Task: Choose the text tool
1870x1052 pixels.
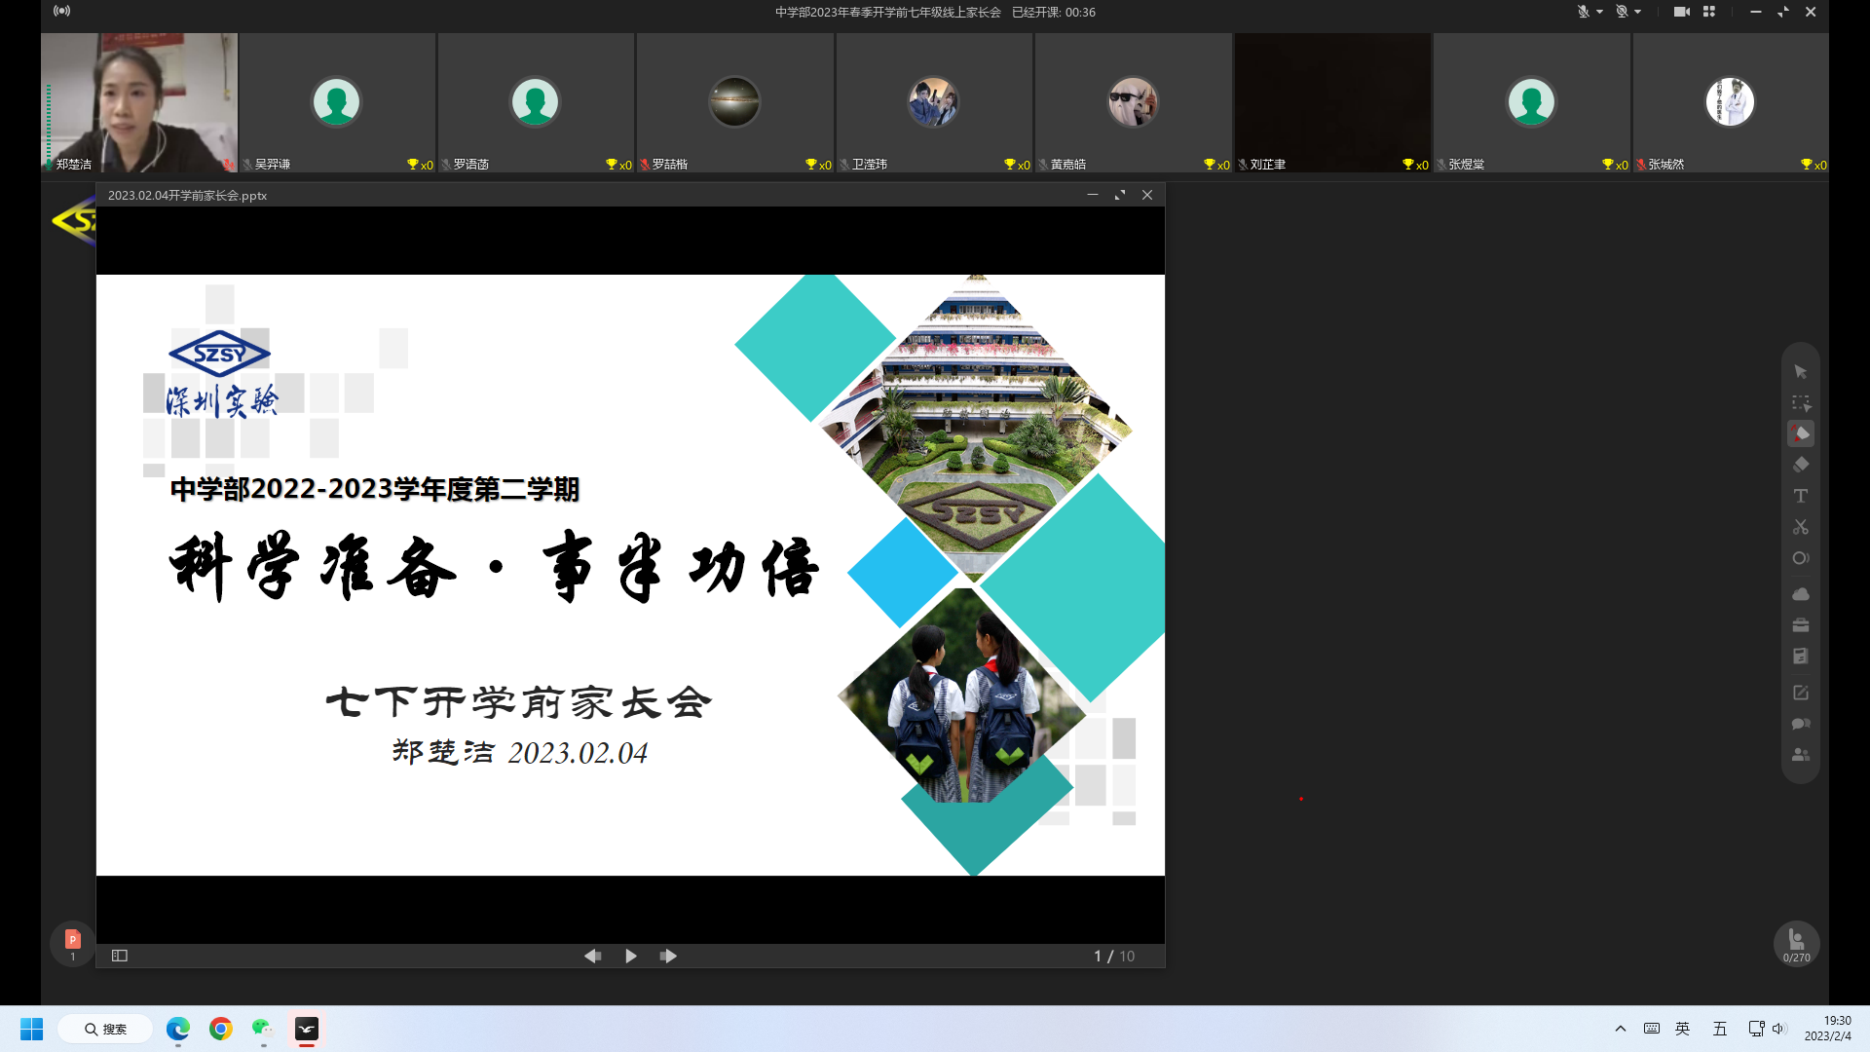Action: (x=1800, y=496)
